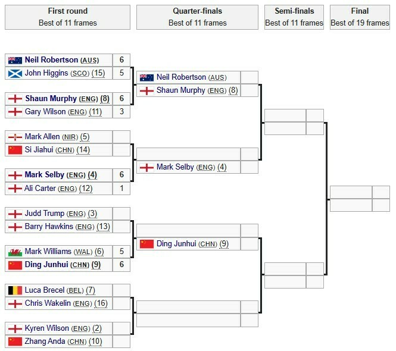Image resolution: width=396 pixels, height=351 pixels.
Task: Click the Chinese flag beside Si Jiahui
Action: [x=15, y=150]
